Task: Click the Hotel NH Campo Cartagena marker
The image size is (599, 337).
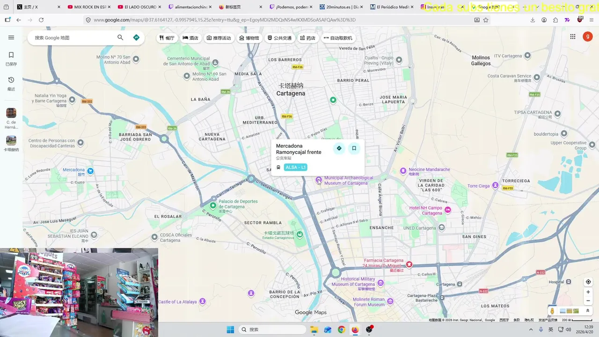Action: [x=448, y=210]
